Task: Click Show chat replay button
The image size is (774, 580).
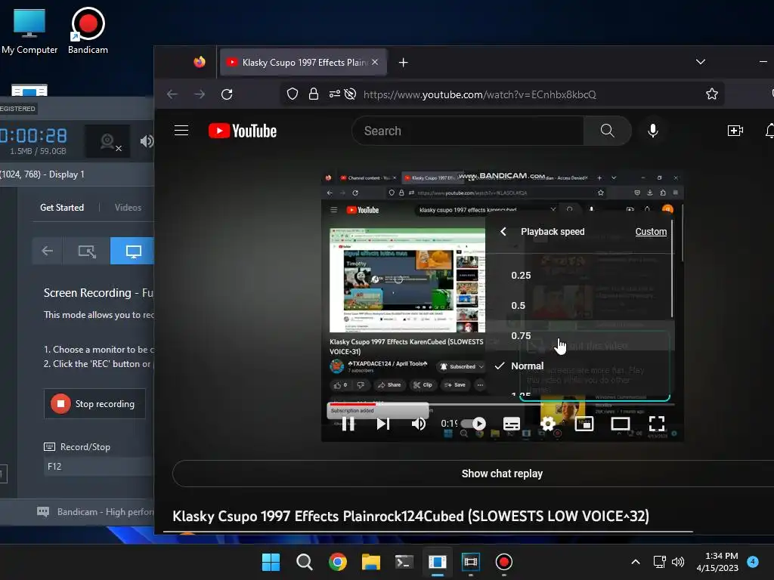Action: click(x=502, y=474)
